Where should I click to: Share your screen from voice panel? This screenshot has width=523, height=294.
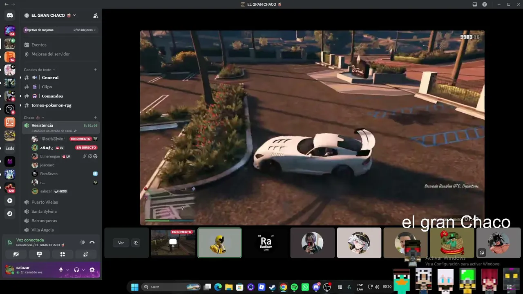pyautogui.click(x=39, y=254)
